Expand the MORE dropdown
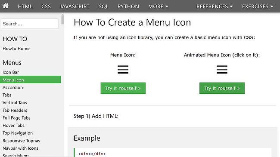 158,6
